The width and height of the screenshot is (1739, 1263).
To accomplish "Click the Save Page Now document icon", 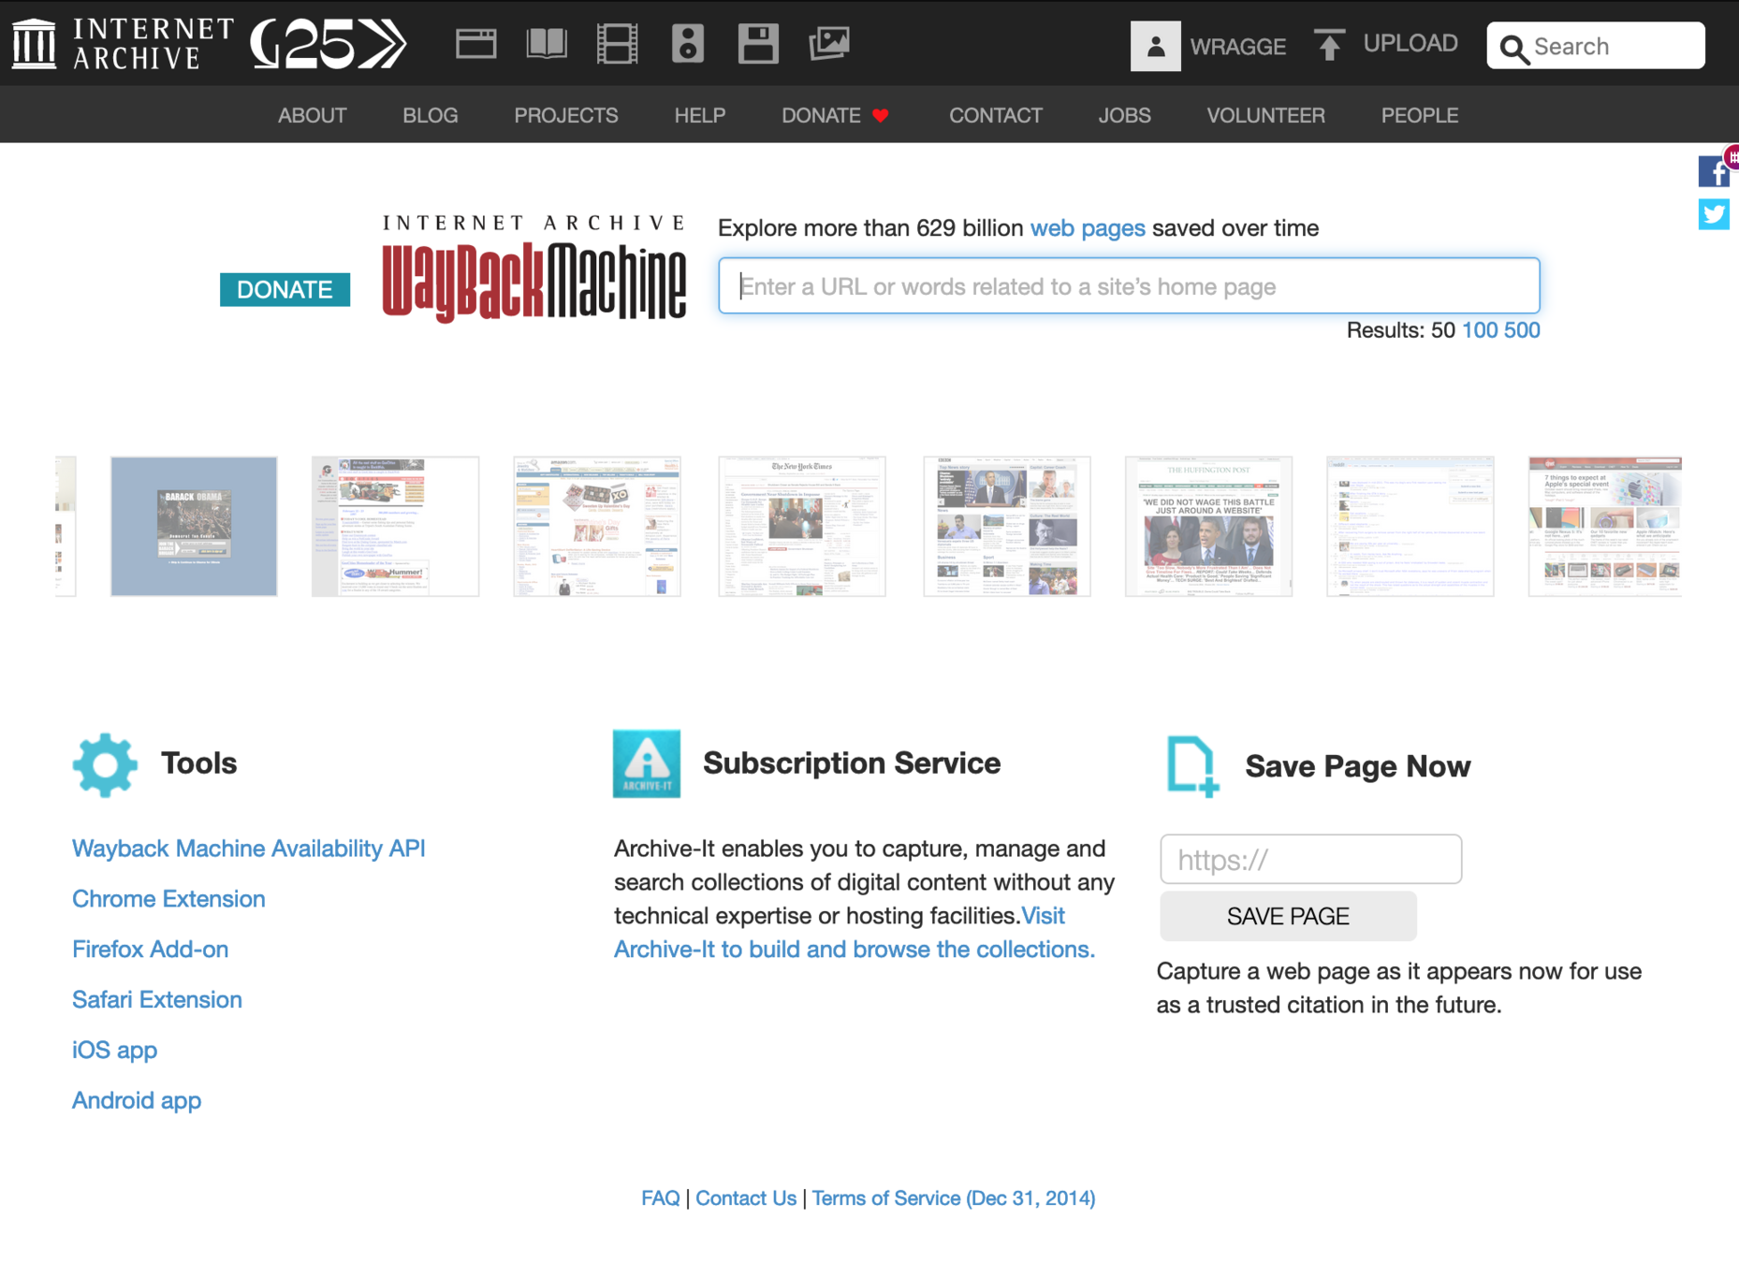I will [x=1192, y=767].
